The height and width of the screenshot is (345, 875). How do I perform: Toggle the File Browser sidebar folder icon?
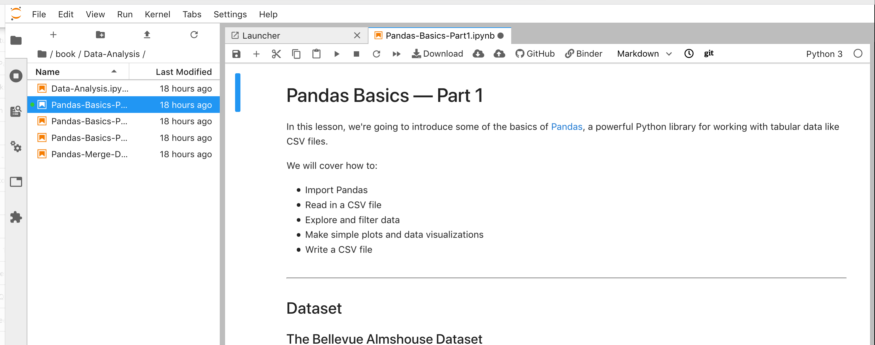pyautogui.click(x=16, y=40)
